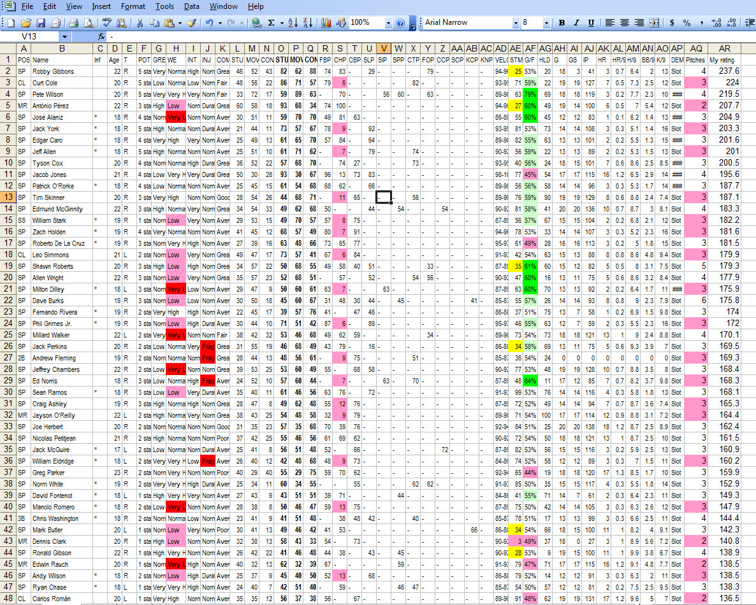
Task: Run the ABC spelling check icon
Action: coord(106,23)
